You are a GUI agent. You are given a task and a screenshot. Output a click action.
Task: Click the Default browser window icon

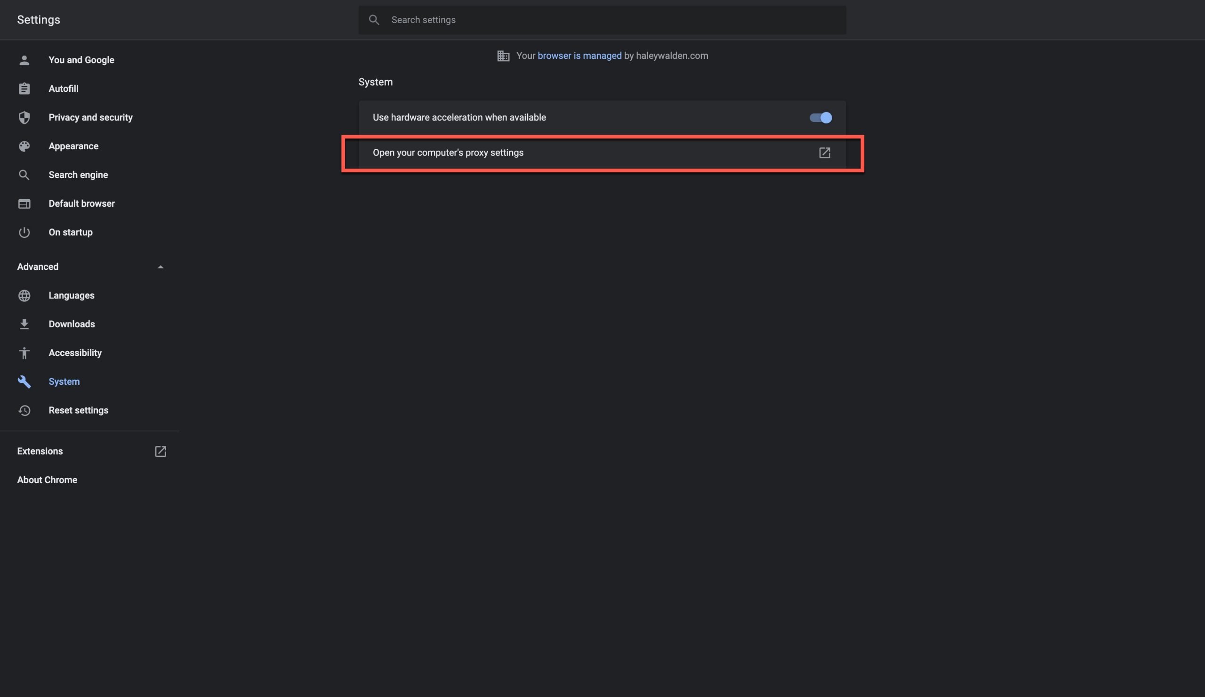(24, 204)
